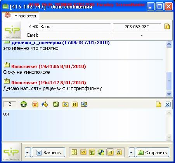Open the smileys picker icon

24,104
